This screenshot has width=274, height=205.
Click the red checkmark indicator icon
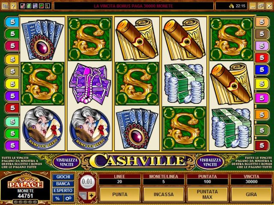pos(23,6)
